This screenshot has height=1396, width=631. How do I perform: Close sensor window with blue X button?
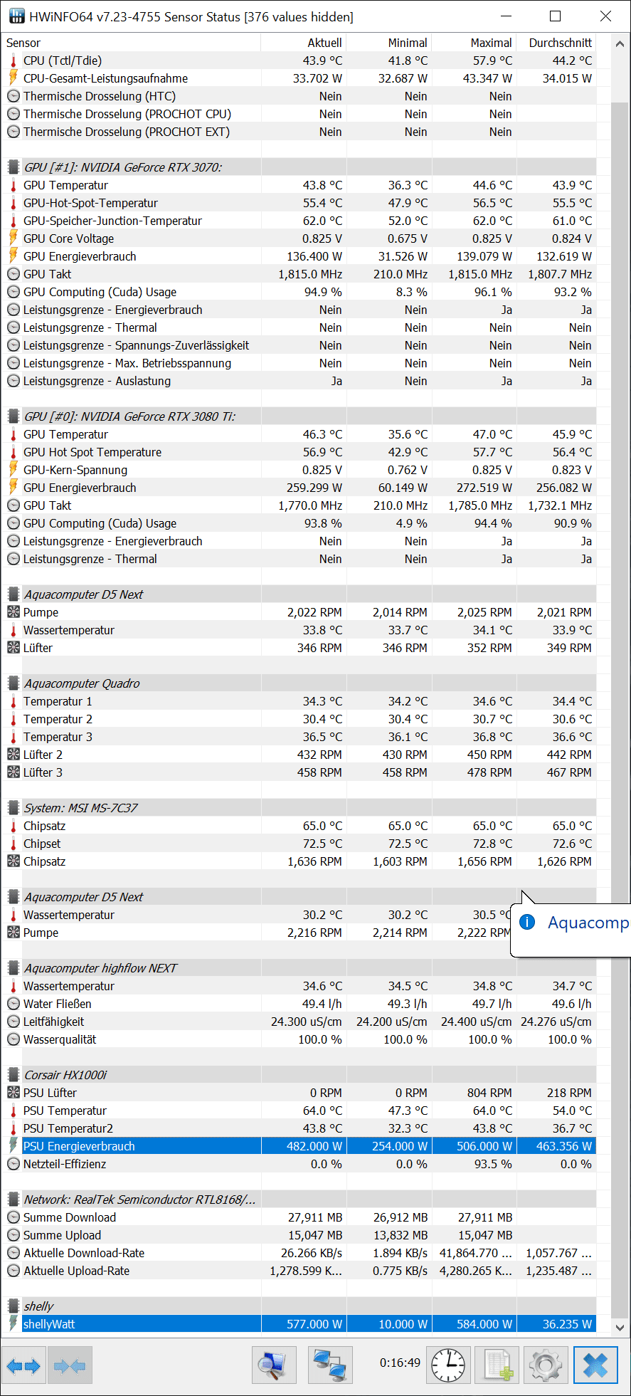(x=595, y=1365)
